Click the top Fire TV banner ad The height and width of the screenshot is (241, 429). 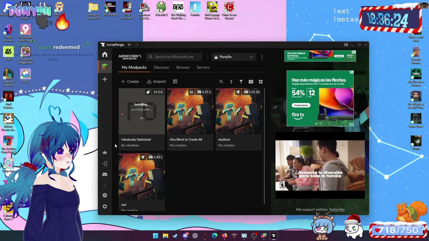click(320, 56)
